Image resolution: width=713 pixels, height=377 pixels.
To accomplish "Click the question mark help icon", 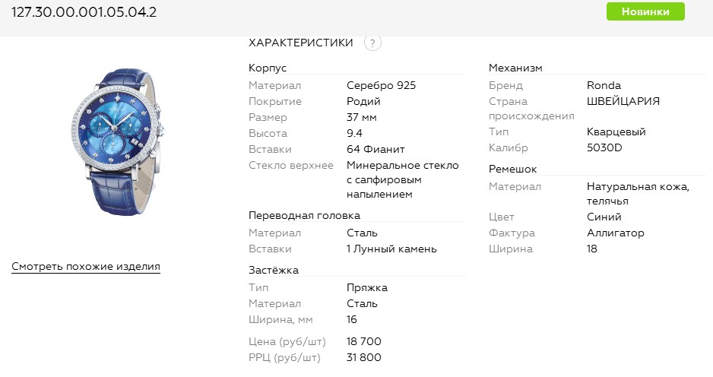I will [x=372, y=43].
